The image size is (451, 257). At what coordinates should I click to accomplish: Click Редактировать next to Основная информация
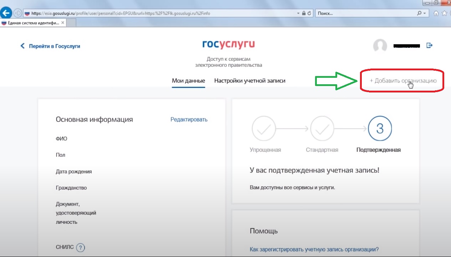point(189,120)
